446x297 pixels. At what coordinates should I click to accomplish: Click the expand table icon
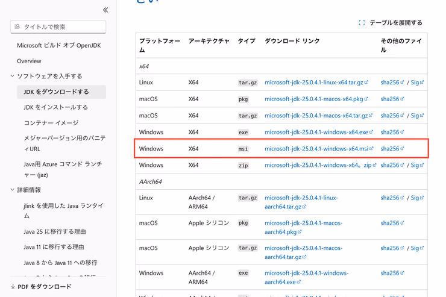click(362, 23)
